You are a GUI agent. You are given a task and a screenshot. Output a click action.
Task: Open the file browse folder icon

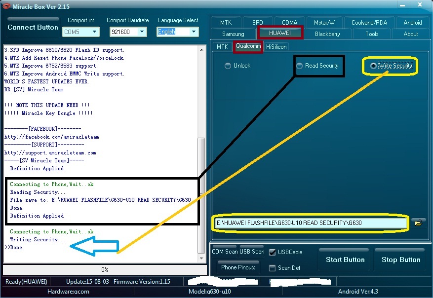point(418,223)
